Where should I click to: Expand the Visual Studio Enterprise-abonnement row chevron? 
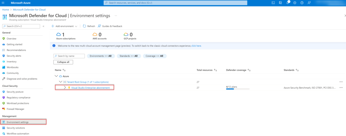[65, 88]
